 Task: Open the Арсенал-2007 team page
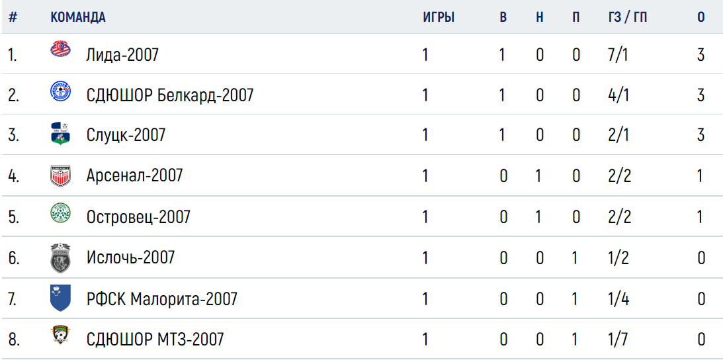[134, 175]
